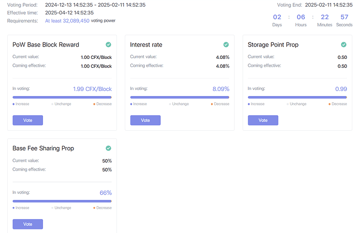
Task: Click the green check icon on Interest rate card
Action: pyautogui.click(x=226, y=45)
